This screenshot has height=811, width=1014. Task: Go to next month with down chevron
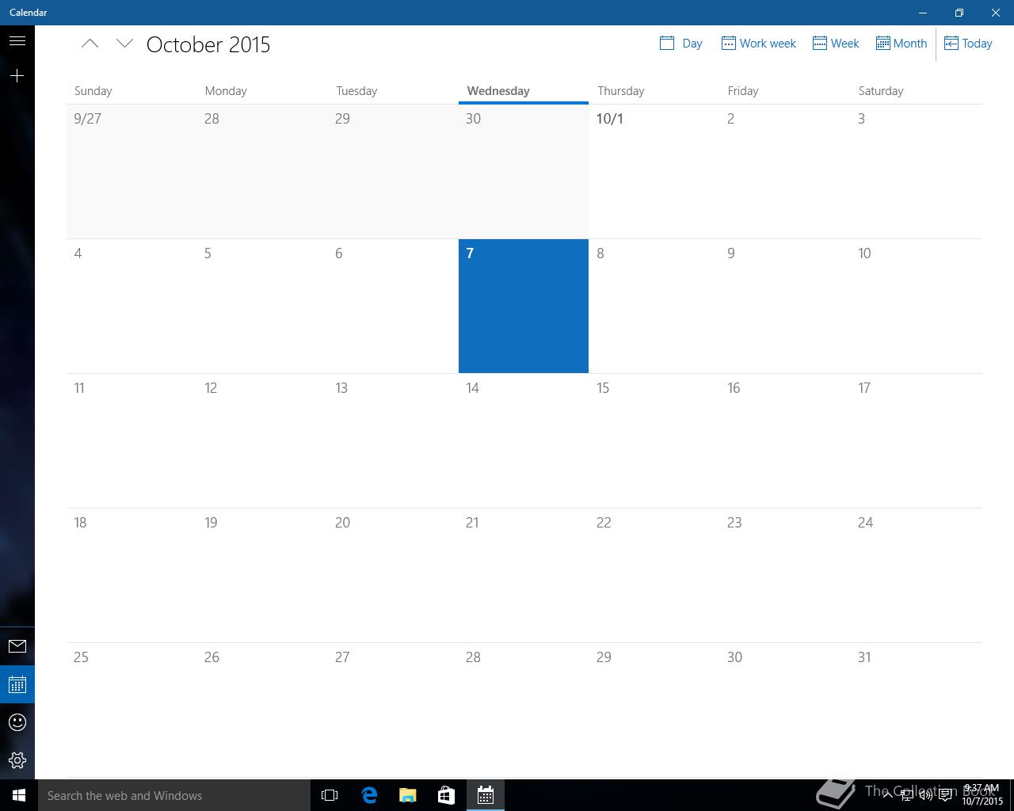[x=124, y=44]
